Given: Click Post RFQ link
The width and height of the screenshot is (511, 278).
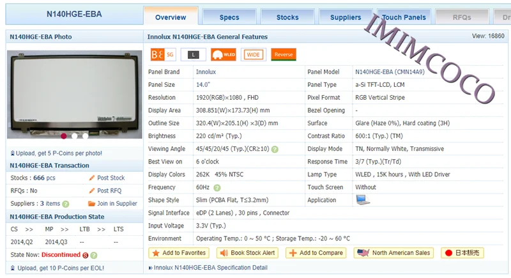Looking at the screenshot, I should [x=109, y=190].
